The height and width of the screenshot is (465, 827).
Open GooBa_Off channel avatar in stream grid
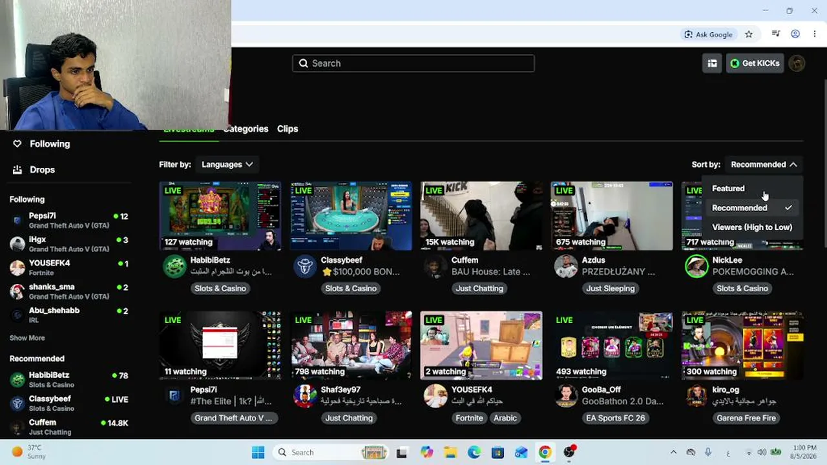point(566,395)
